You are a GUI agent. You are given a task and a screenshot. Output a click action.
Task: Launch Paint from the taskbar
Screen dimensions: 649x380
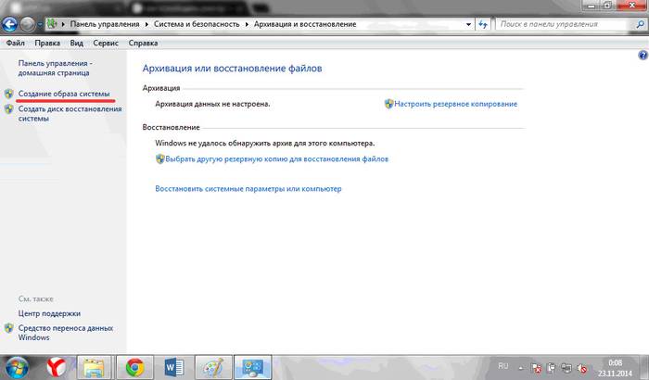[x=212, y=366]
